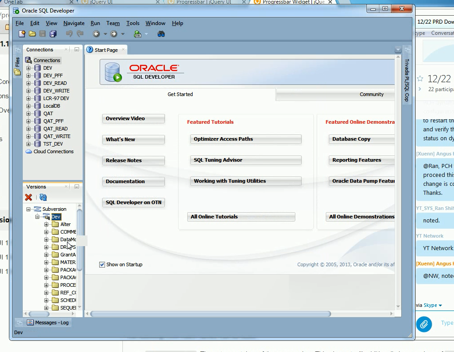Open the Release Notes button
Image resolution: width=454 pixels, height=352 pixels.
point(134,160)
